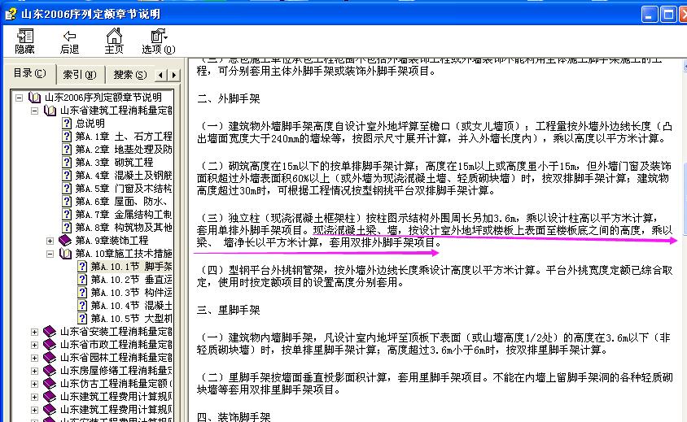
Task: Open 第A.1章 土、石方工程 topic
Action: [x=124, y=137]
